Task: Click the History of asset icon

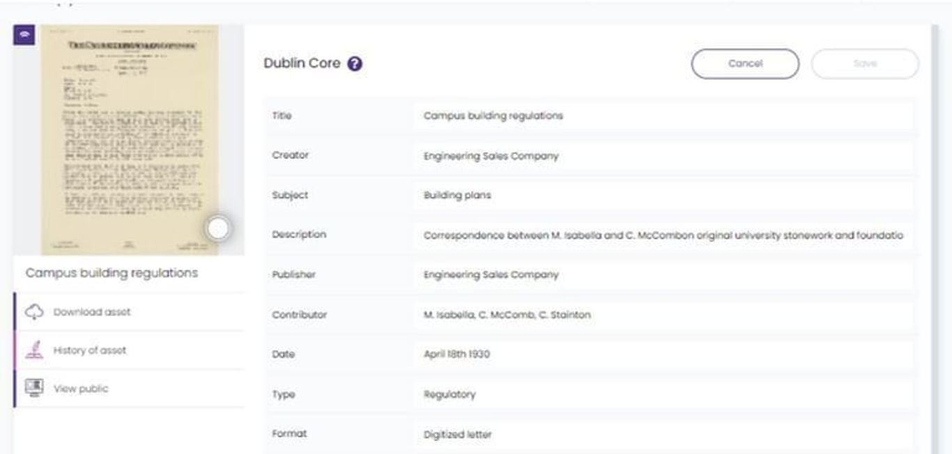Action: 34,350
